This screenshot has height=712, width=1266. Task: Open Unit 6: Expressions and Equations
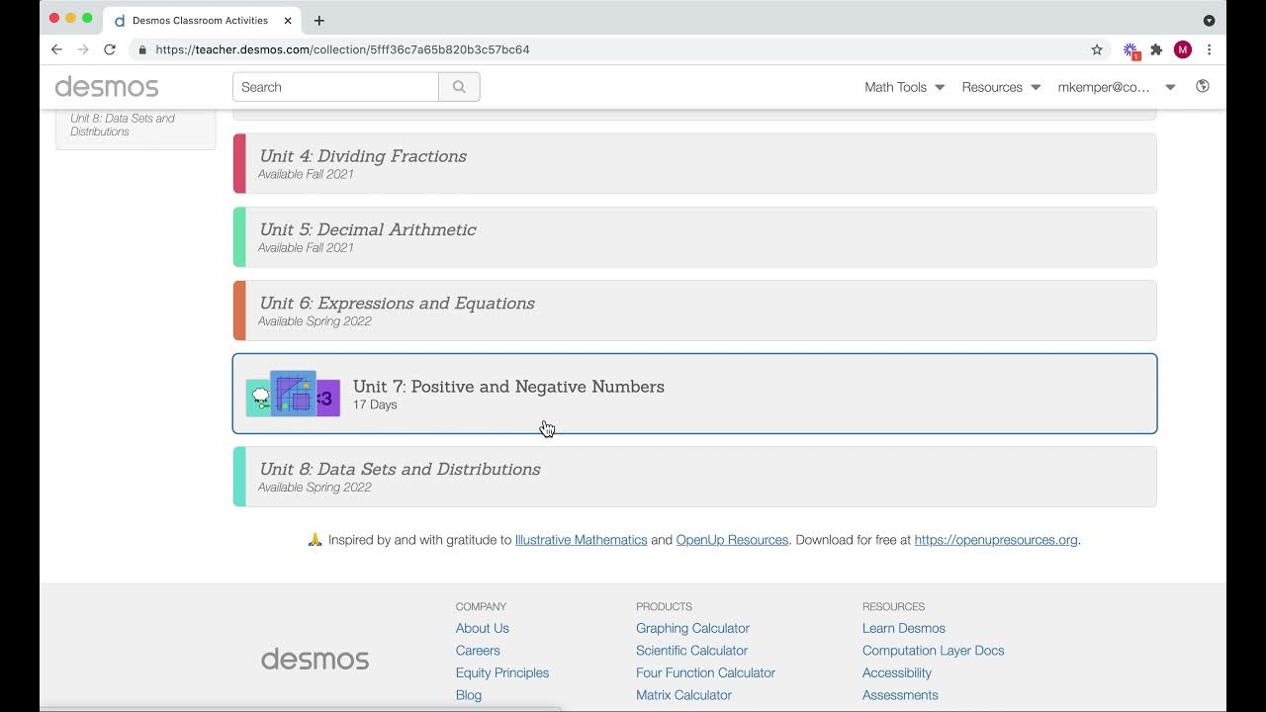[x=694, y=311]
